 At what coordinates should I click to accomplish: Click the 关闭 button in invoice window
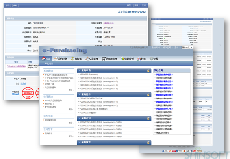[144, 5]
